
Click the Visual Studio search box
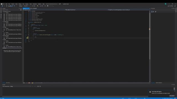[52, 4]
